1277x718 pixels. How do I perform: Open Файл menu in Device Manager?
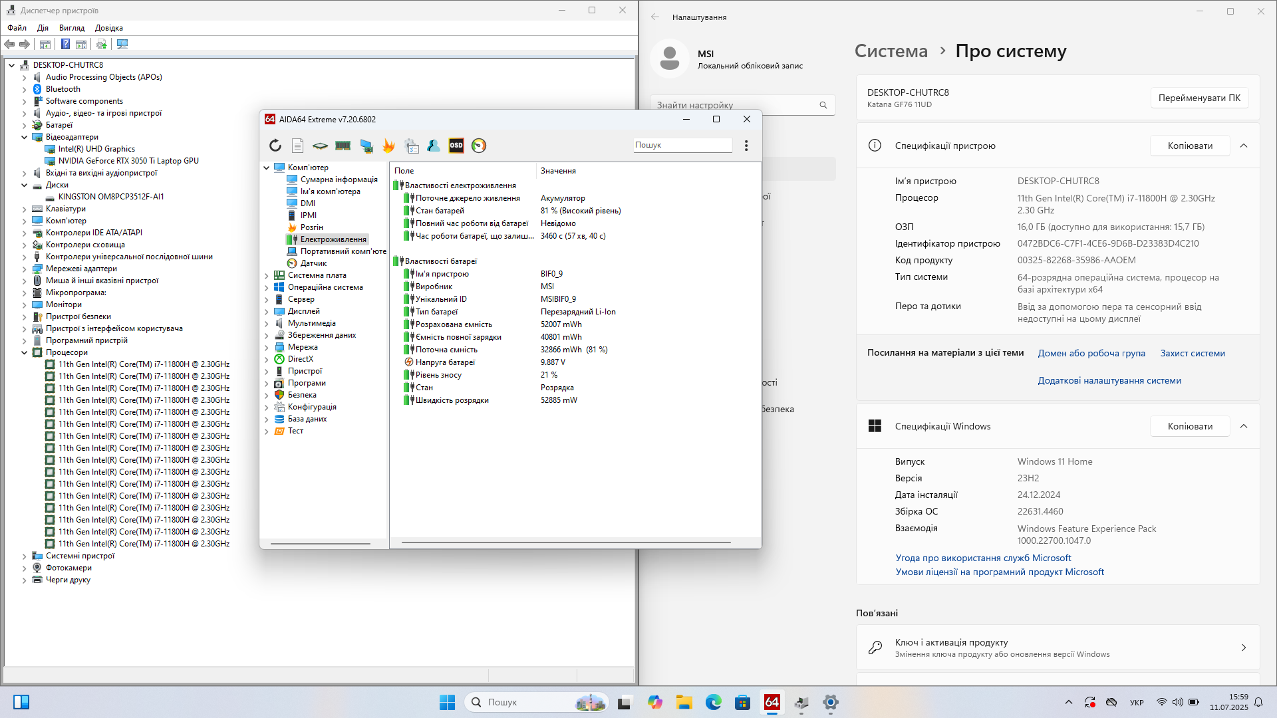pyautogui.click(x=17, y=28)
